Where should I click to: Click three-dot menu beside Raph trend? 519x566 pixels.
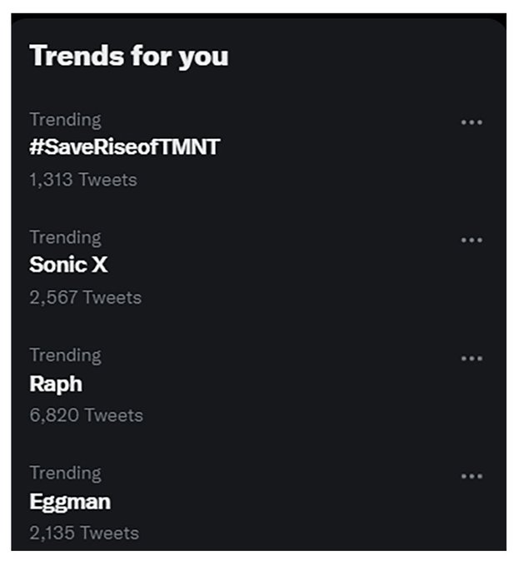[472, 359]
